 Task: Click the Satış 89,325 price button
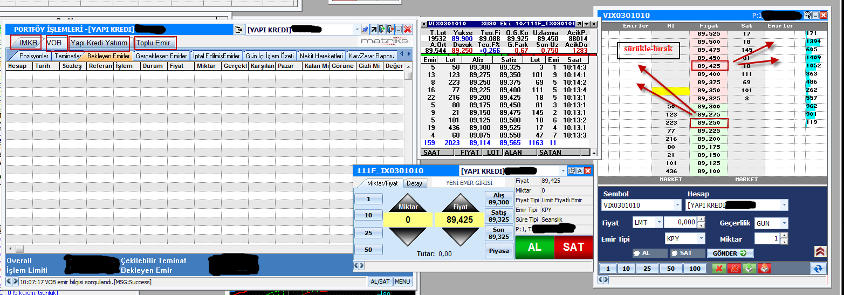pyautogui.click(x=499, y=216)
